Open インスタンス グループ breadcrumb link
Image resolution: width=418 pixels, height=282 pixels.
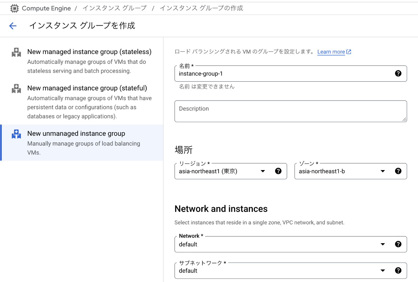pyautogui.click(x=115, y=8)
